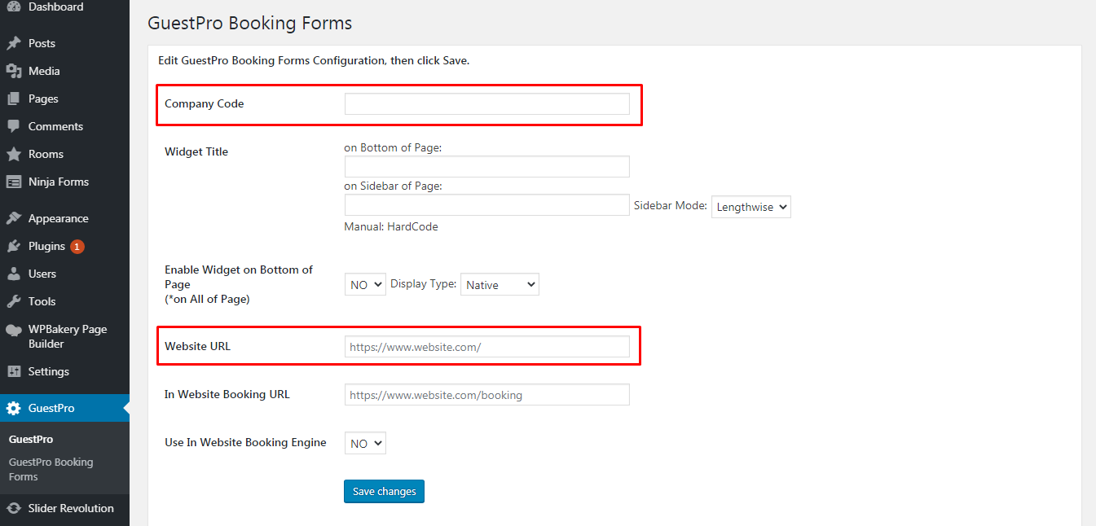Viewport: 1096px width, 526px height.
Task: Open the Sidebar Mode dropdown
Action: 750,207
